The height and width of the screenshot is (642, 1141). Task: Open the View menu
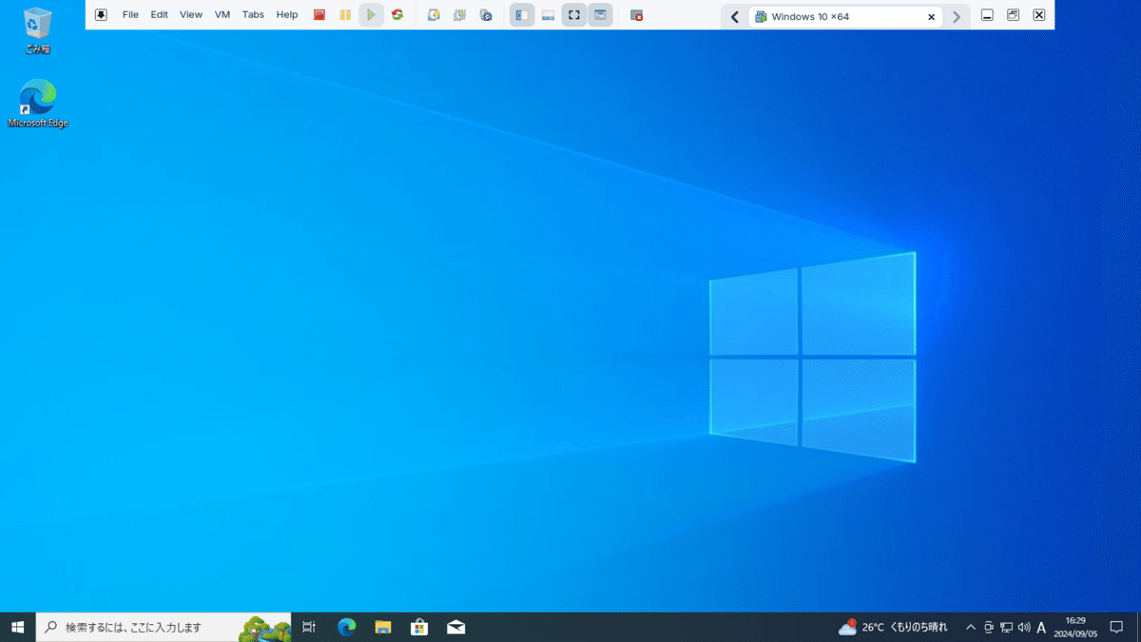click(191, 15)
